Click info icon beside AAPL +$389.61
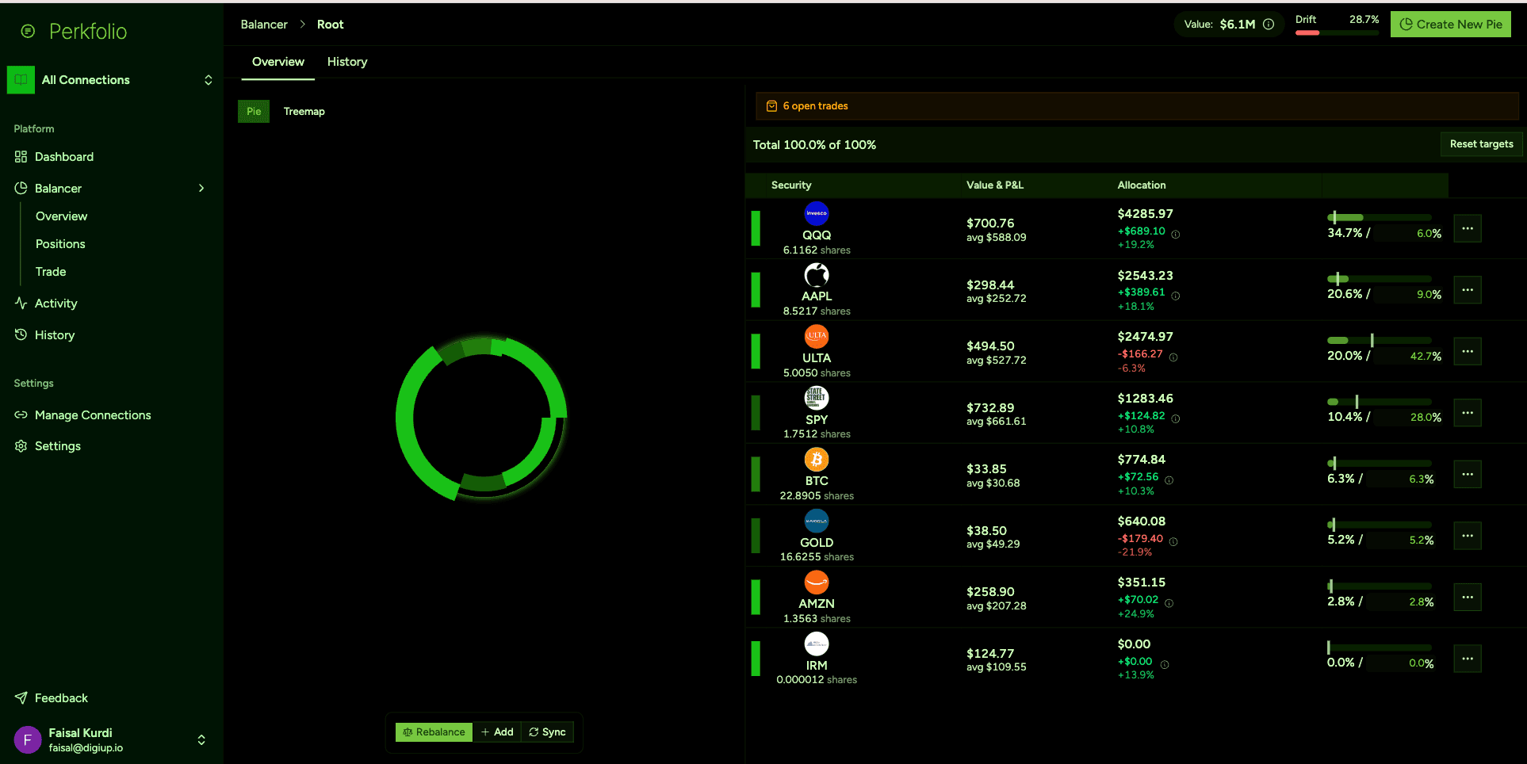This screenshot has width=1527, height=764. (1176, 296)
